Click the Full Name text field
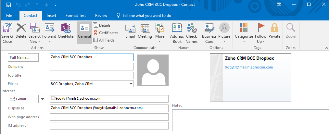Screen dimensions: 330x136 point(92,57)
